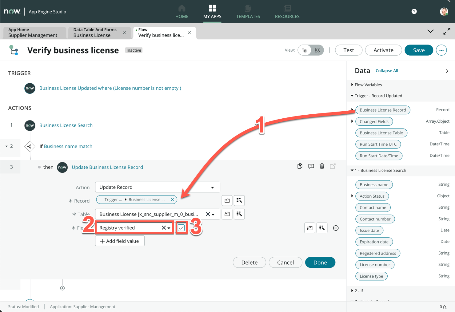
Task: Click the copy action icon on step 3
Action: [x=300, y=166]
